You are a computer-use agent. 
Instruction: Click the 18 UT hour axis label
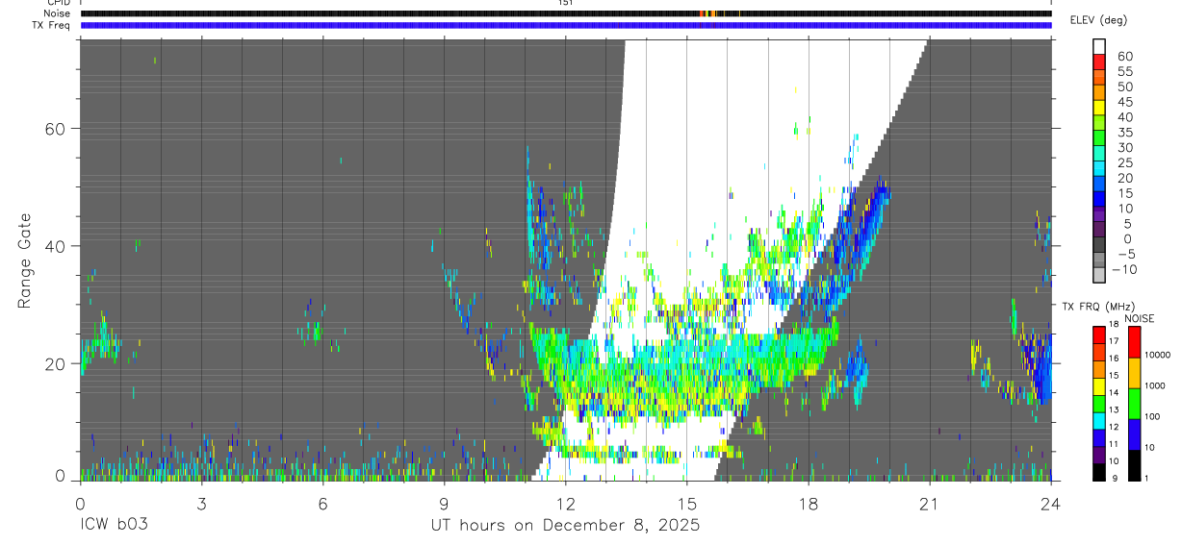809,503
